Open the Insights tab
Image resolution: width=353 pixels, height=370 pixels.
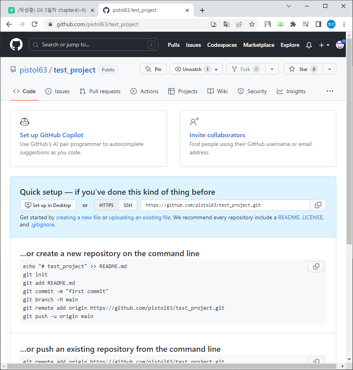pos(291,91)
